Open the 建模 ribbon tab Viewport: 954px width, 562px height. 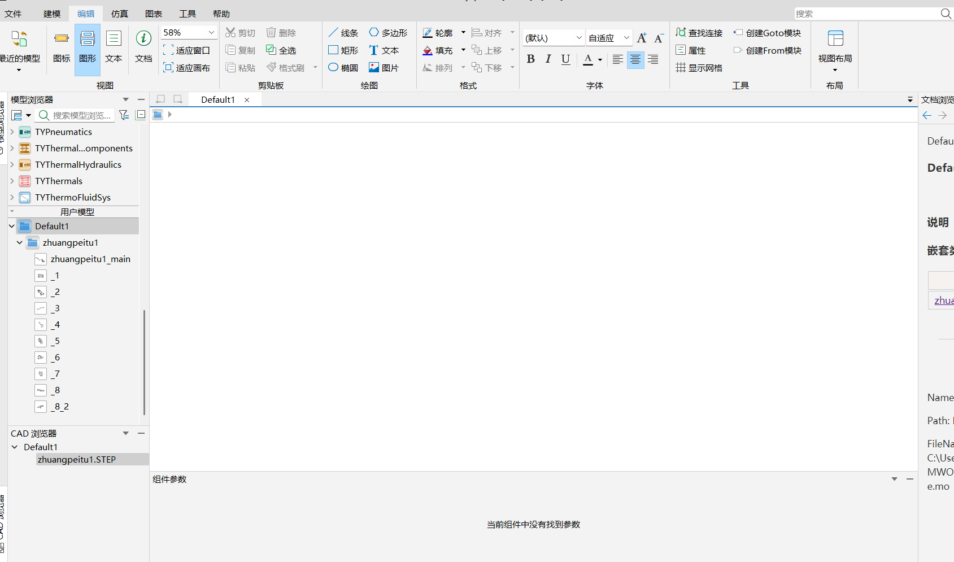pos(52,14)
